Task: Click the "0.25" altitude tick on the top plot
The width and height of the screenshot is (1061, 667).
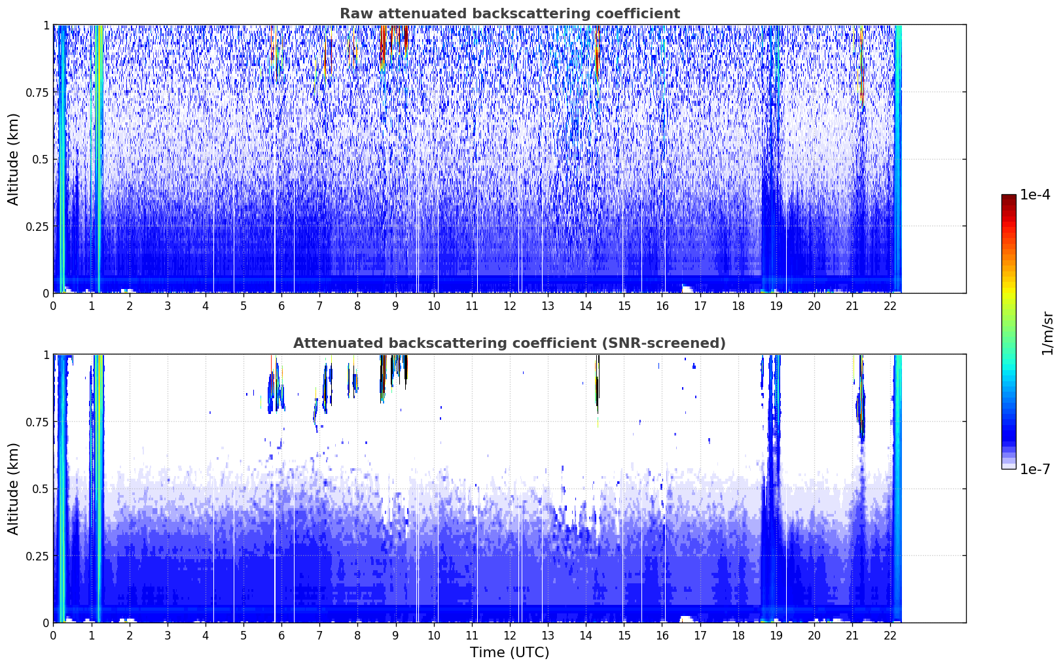Action: [37, 226]
